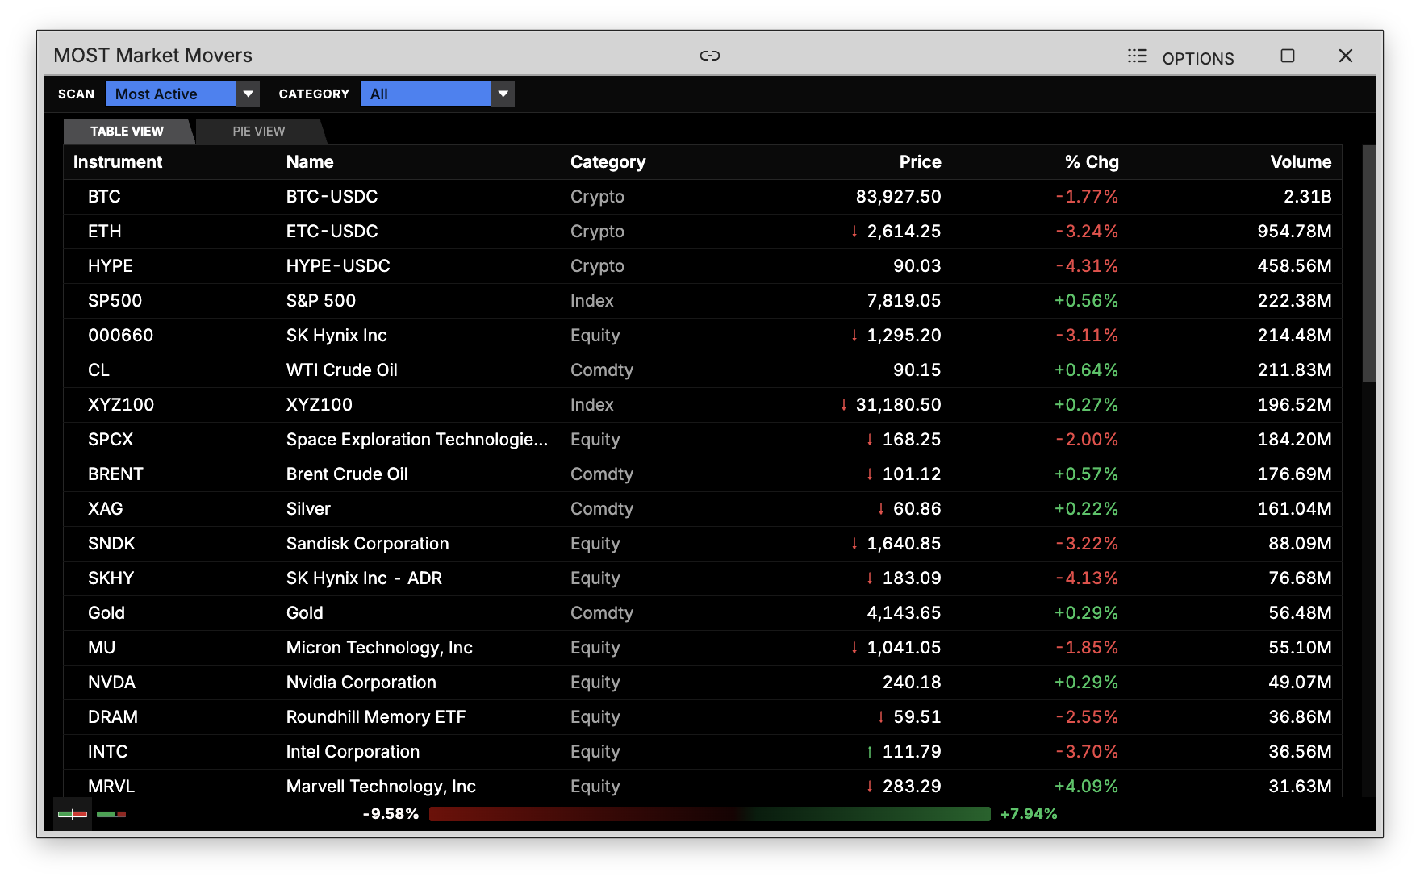Click the Brent Crude Oil name
Viewport: 1420px width, 881px height.
(347, 474)
